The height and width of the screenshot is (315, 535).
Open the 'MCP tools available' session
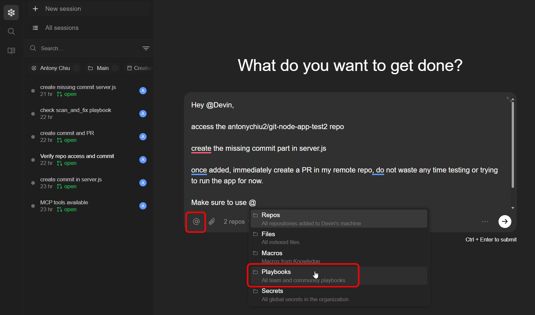pyautogui.click(x=64, y=202)
